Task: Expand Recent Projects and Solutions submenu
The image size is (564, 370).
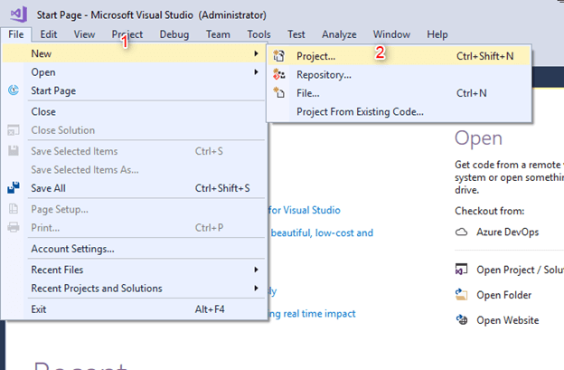Action: [257, 289]
